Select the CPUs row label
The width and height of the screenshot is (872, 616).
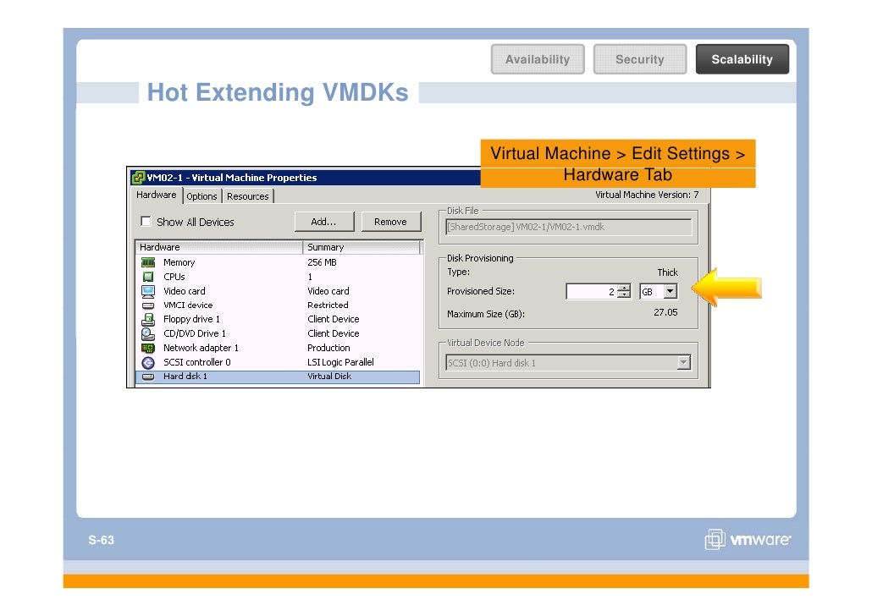(x=174, y=277)
